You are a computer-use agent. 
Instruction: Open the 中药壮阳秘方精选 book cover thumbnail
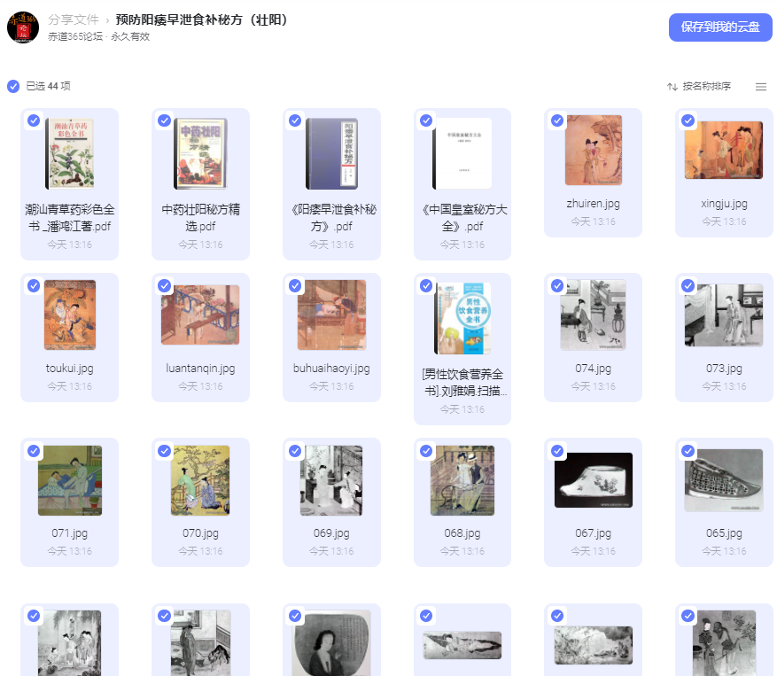(x=200, y=153)
